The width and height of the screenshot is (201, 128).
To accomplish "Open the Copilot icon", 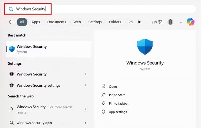I will tap(191, 22).
